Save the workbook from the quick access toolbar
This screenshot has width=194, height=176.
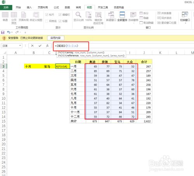tap(3, 32)
